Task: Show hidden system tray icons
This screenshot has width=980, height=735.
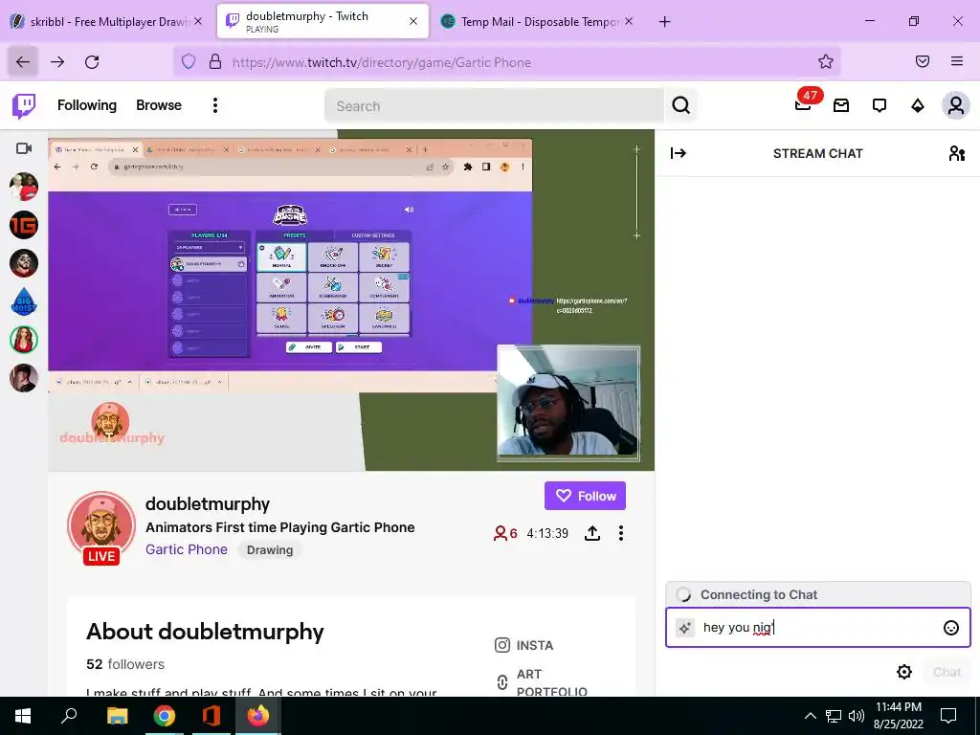Action: pyautogui.click(x=810, y=716)
